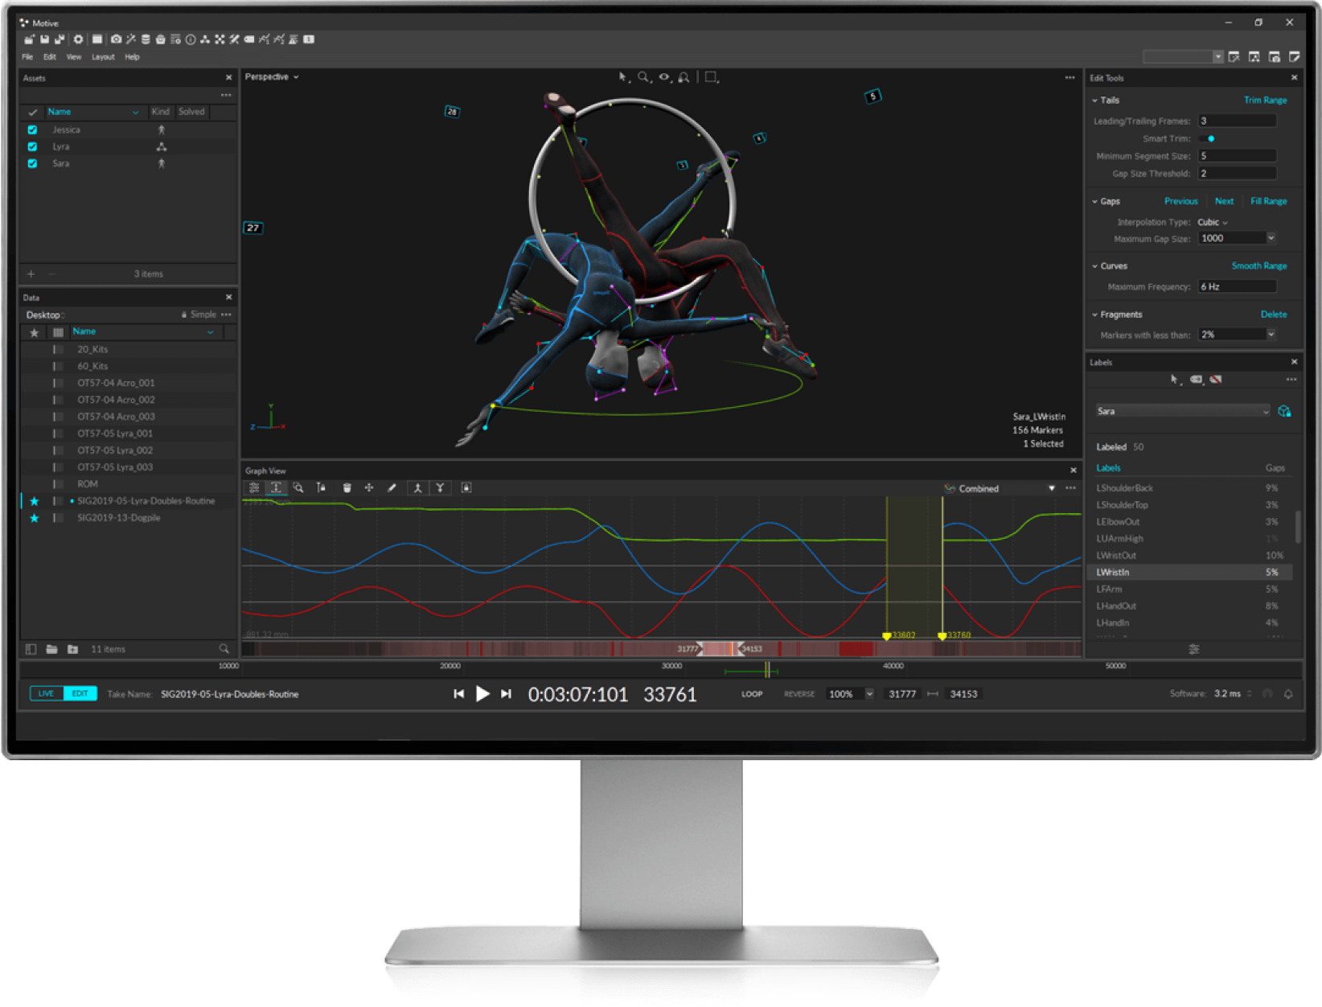
Task: Select the move keys tool in Graph View
Action: 368,488
